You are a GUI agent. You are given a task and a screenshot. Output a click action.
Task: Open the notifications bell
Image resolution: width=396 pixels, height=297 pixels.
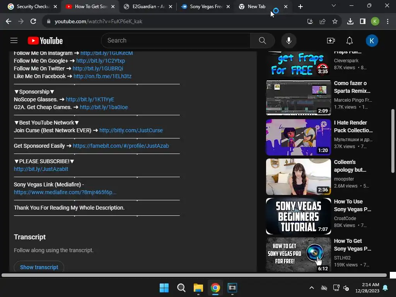350,41
